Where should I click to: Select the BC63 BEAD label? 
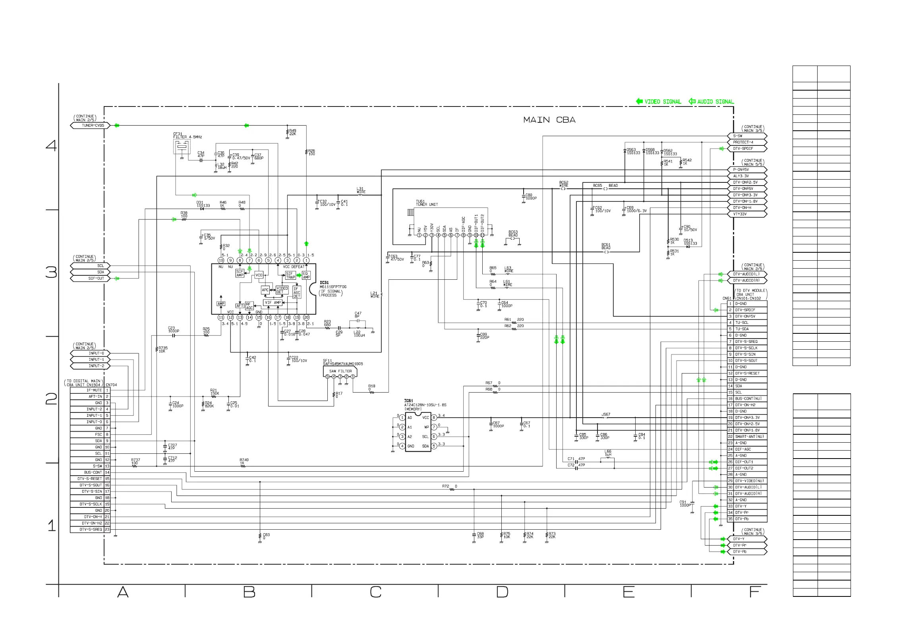(513, 234)
